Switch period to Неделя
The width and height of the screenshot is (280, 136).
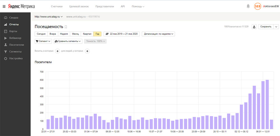pos(64,34)
